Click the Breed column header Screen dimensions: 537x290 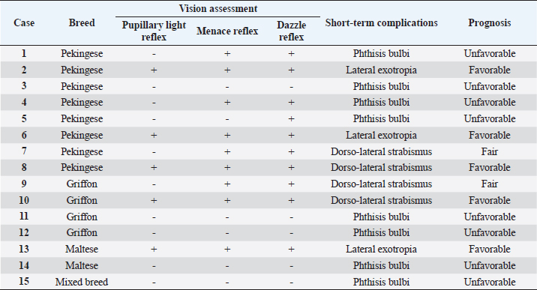82,23
